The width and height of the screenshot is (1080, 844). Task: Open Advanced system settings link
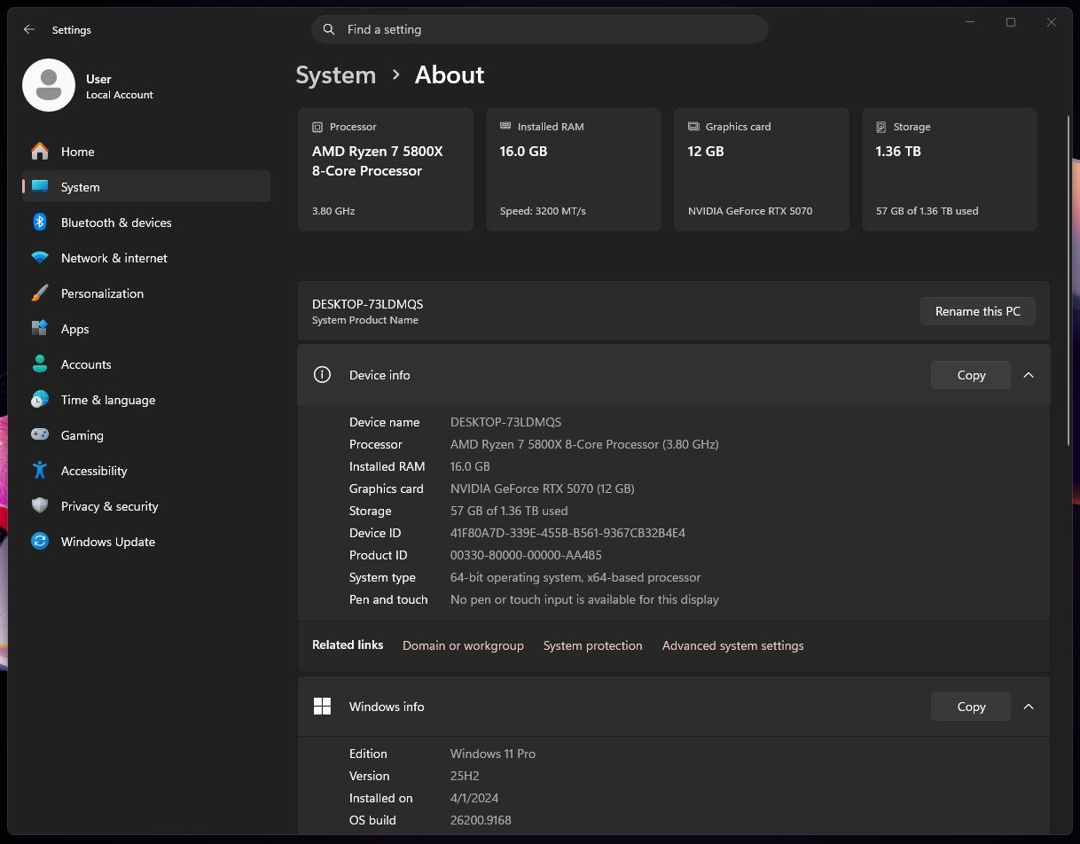tap(733, 645)
